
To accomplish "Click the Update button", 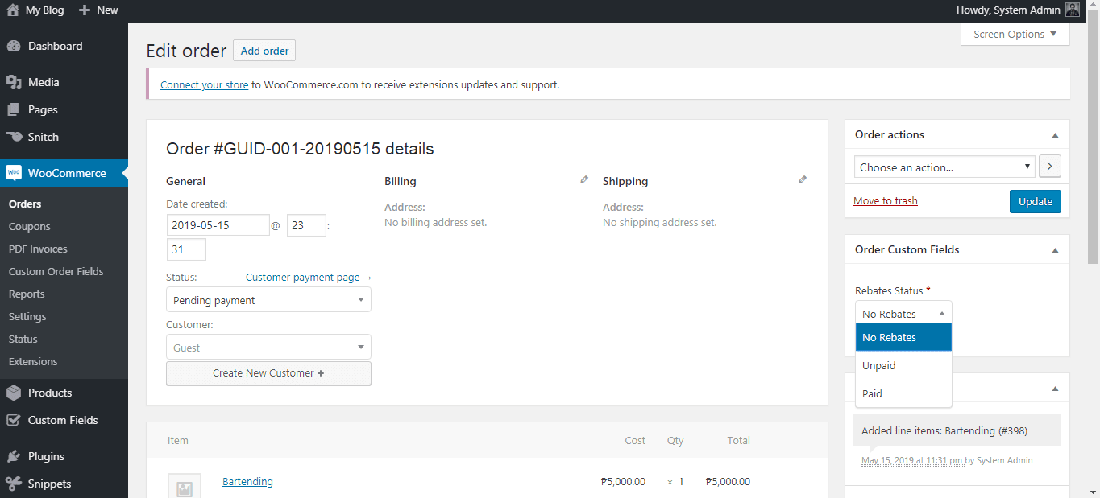I will (x=1035, y=201).
